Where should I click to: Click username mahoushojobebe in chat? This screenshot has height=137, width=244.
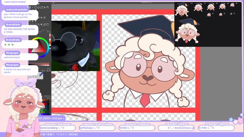(x=17, y=10)
